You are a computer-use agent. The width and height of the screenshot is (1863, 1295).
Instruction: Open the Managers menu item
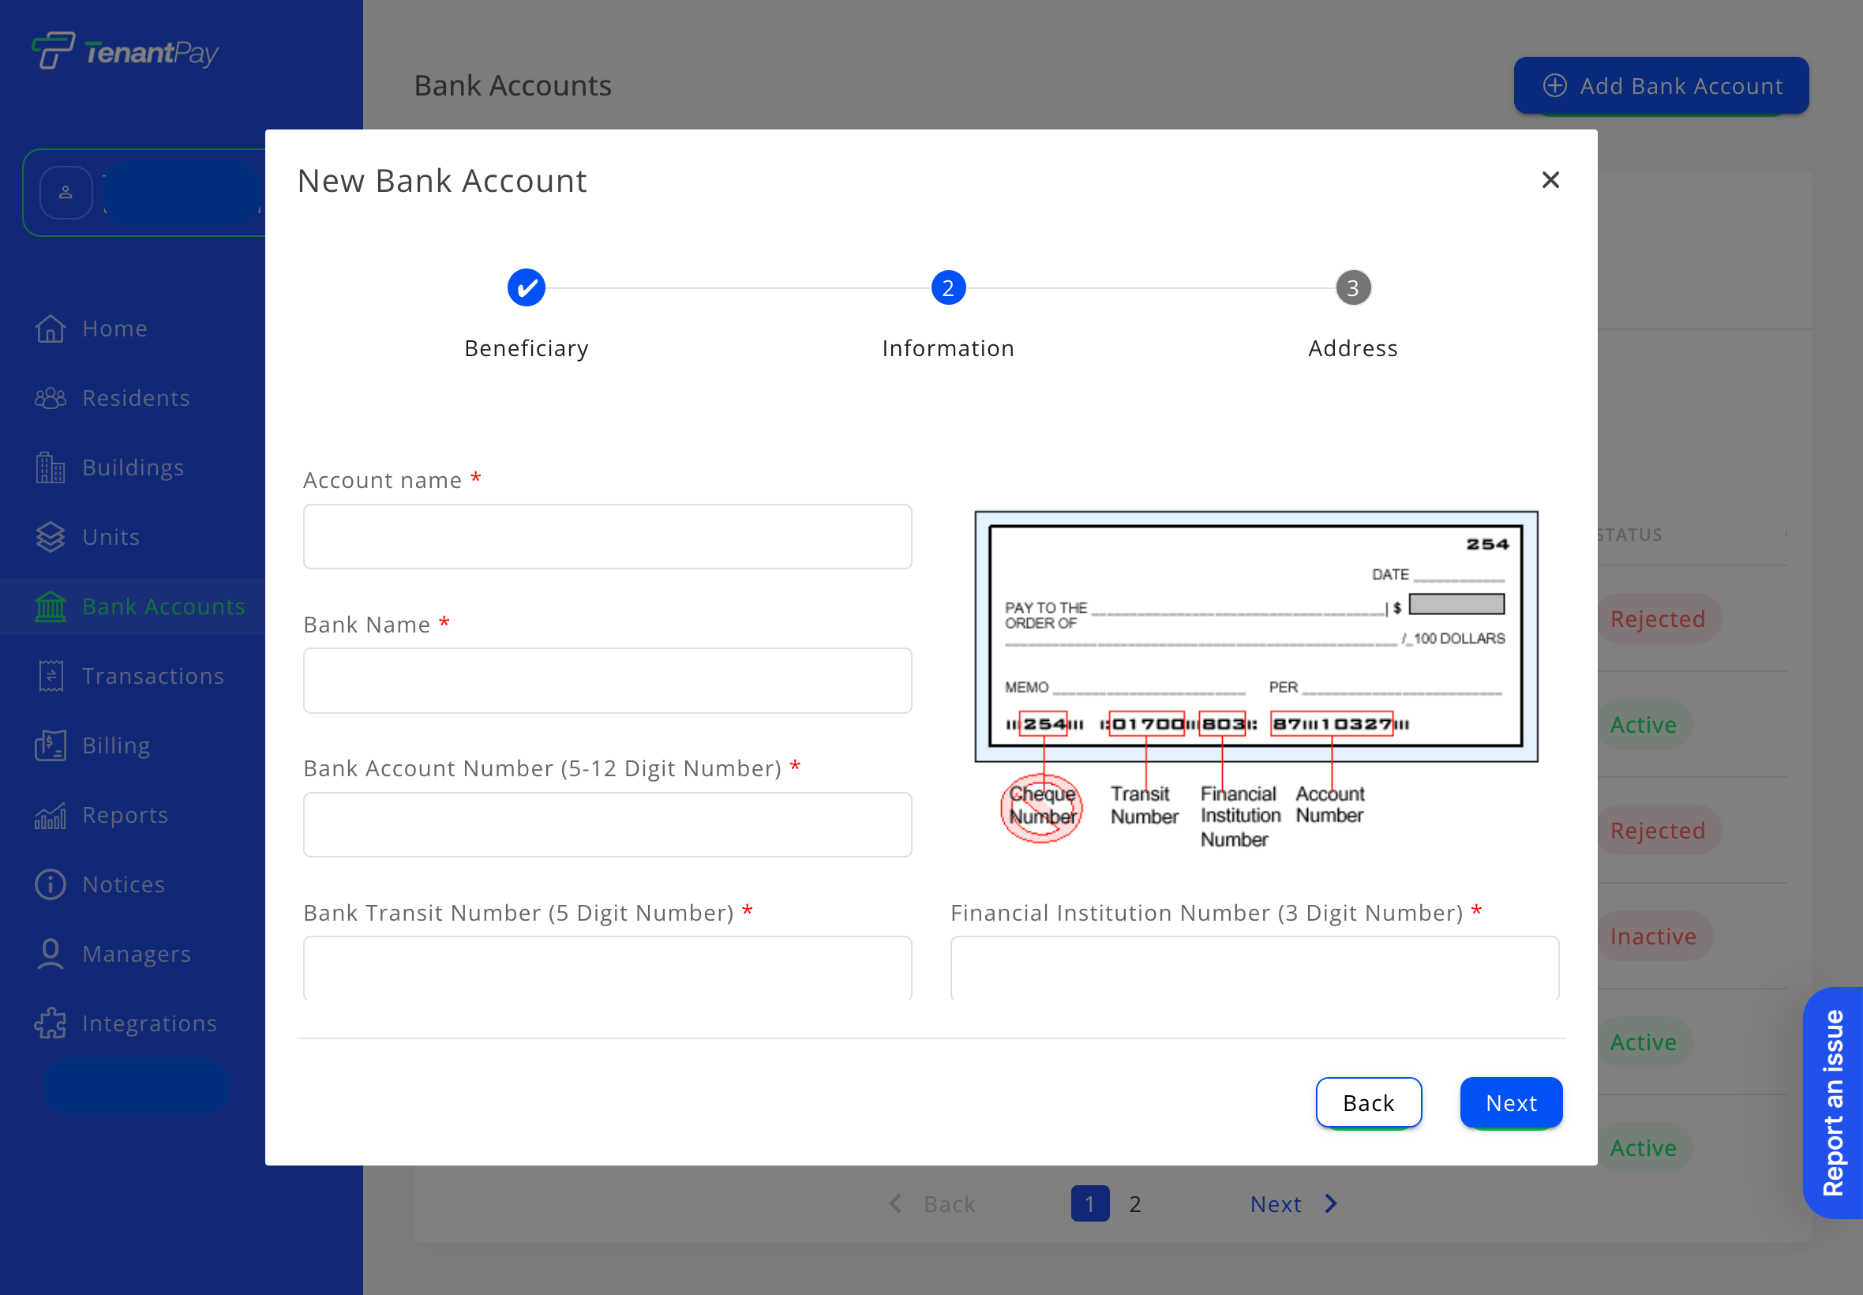[x=137, y=954]
